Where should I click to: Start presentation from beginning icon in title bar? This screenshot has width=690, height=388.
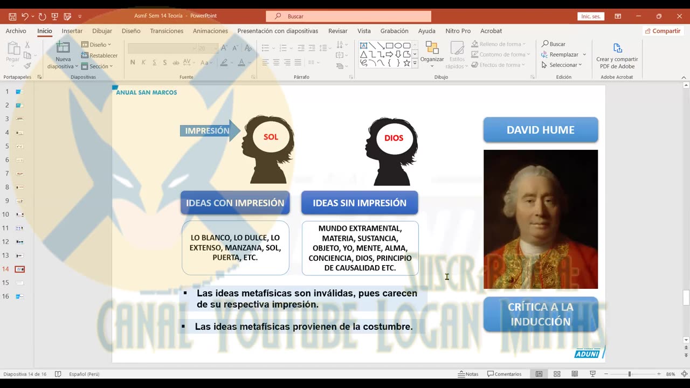[54, 17]
